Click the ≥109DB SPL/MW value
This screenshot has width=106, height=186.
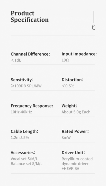click(x=26, y=86)
